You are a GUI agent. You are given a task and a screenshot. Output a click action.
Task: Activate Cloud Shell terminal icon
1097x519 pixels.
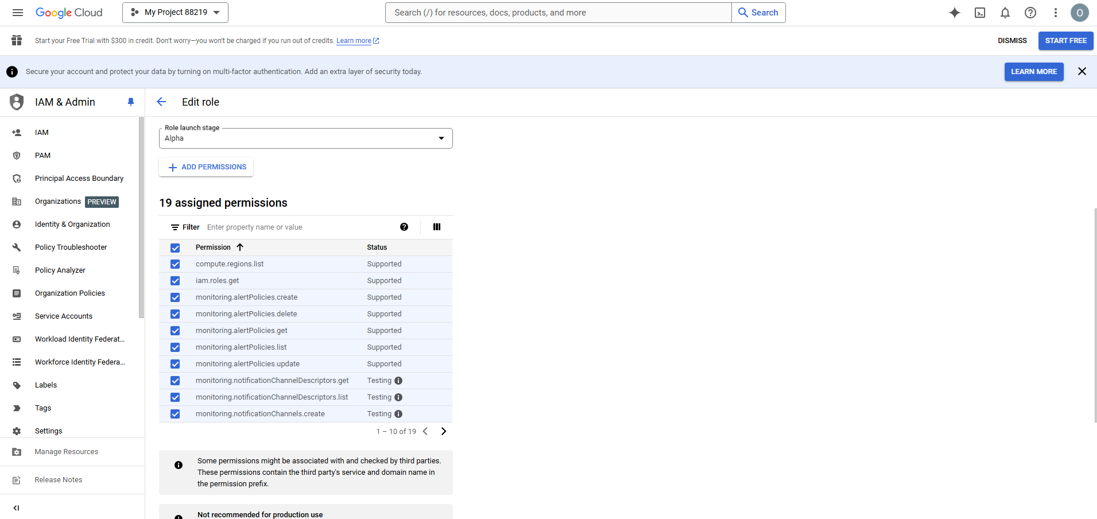tap(980, 13)
